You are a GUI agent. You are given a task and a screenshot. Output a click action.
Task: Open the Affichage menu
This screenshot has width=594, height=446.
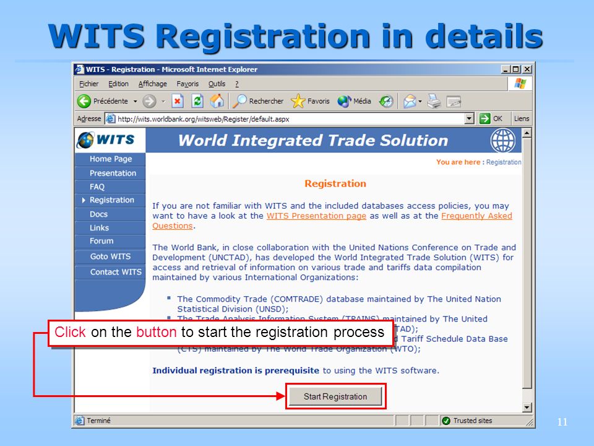pyautogui.click(x=153, y=84)
